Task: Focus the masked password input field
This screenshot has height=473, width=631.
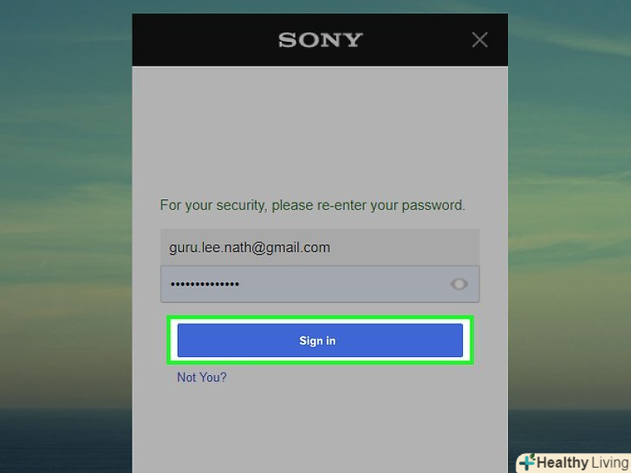Action: [x=320, y=284]
